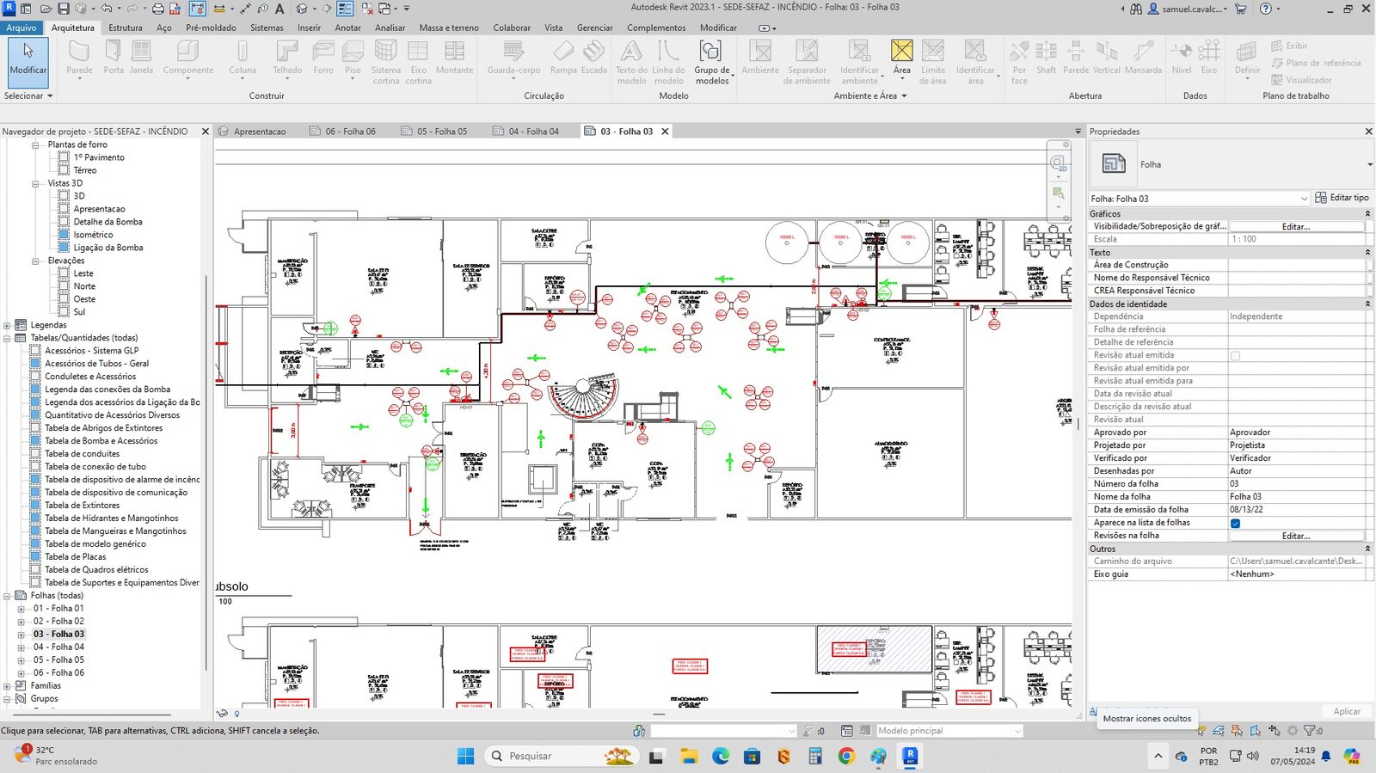Click the Editar tipo button
Image resolution: width=1376 pixels, height=773 pixels.
point(1342,198)
